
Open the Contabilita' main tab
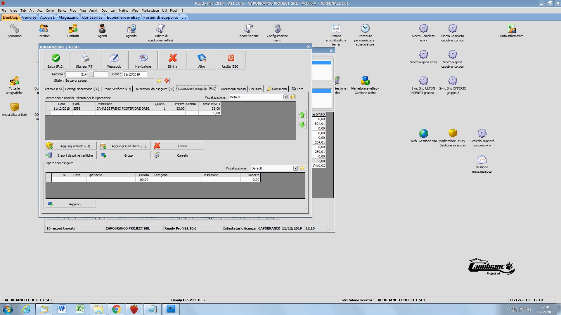pos(93,17)
